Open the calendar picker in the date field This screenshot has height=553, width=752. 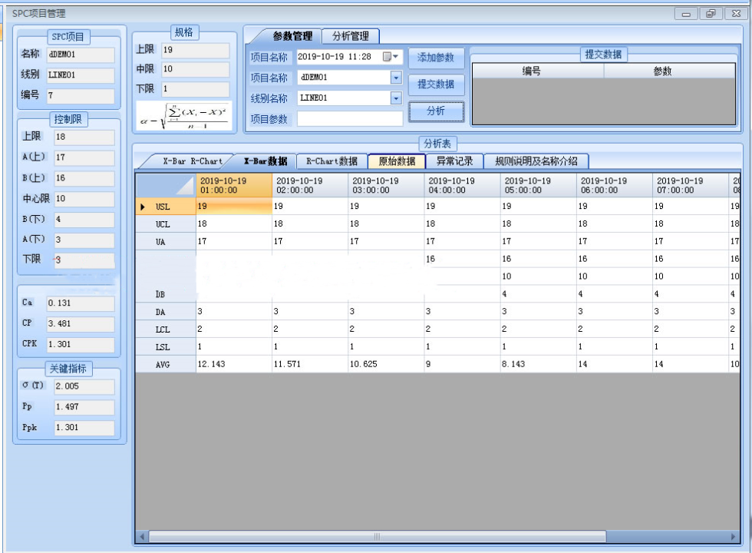pyautogui.click(x=391, y=57)
